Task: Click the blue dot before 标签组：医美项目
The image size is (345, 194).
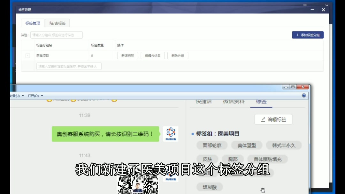Action: point(192,133)
